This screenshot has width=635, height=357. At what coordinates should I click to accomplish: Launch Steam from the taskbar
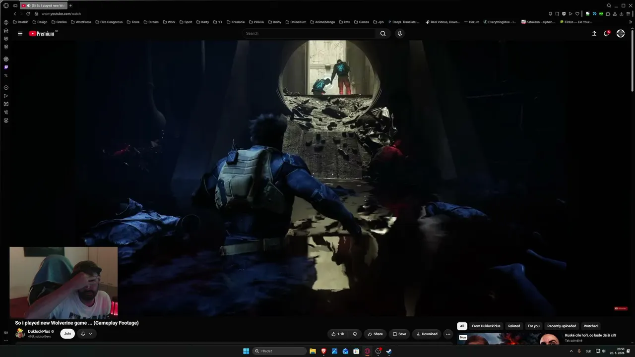[389, 351]
